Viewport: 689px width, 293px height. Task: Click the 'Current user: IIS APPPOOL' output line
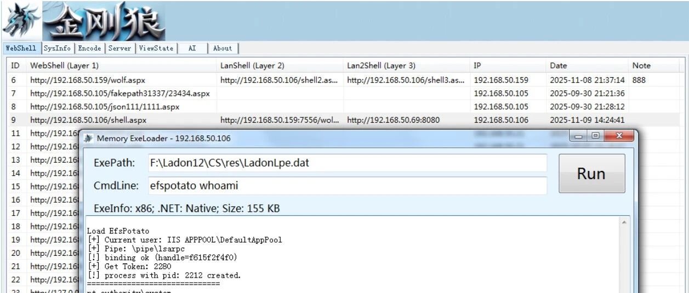pos(185,240)
